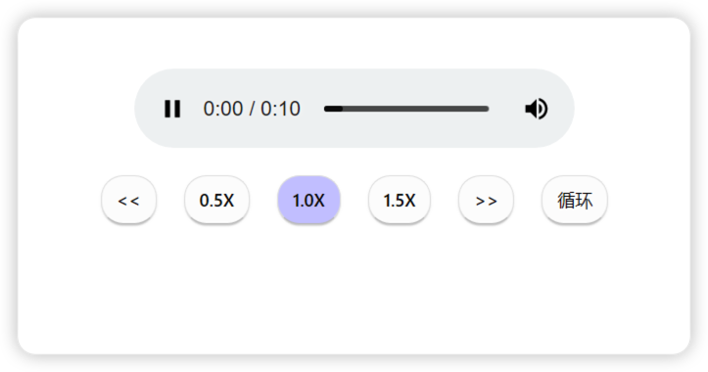Click the volume speaker icon
This screenshot has width=708, height=372.
[x=536, y=109]
